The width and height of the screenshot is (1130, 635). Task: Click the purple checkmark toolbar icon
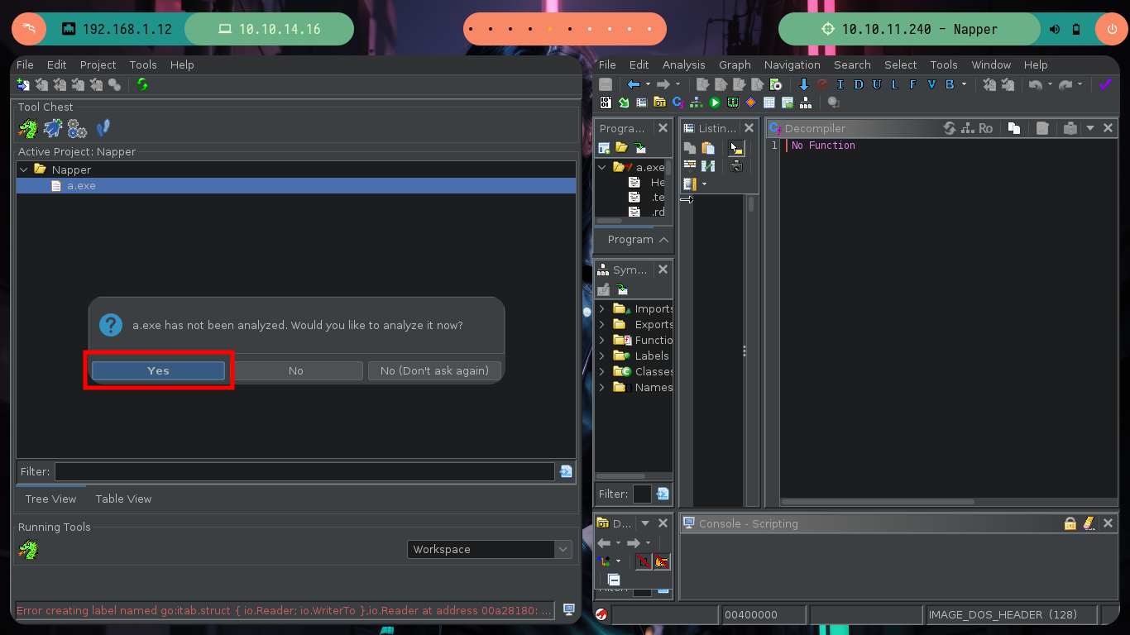click(1104, 84)
